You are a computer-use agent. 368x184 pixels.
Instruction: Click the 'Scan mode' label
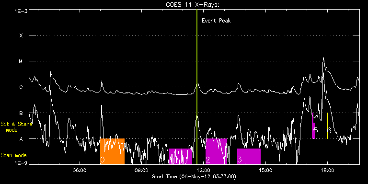[13, 155]
